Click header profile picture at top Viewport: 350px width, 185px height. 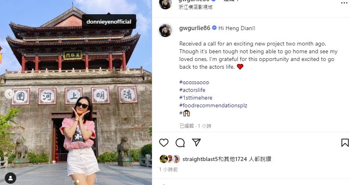point(165,3)
